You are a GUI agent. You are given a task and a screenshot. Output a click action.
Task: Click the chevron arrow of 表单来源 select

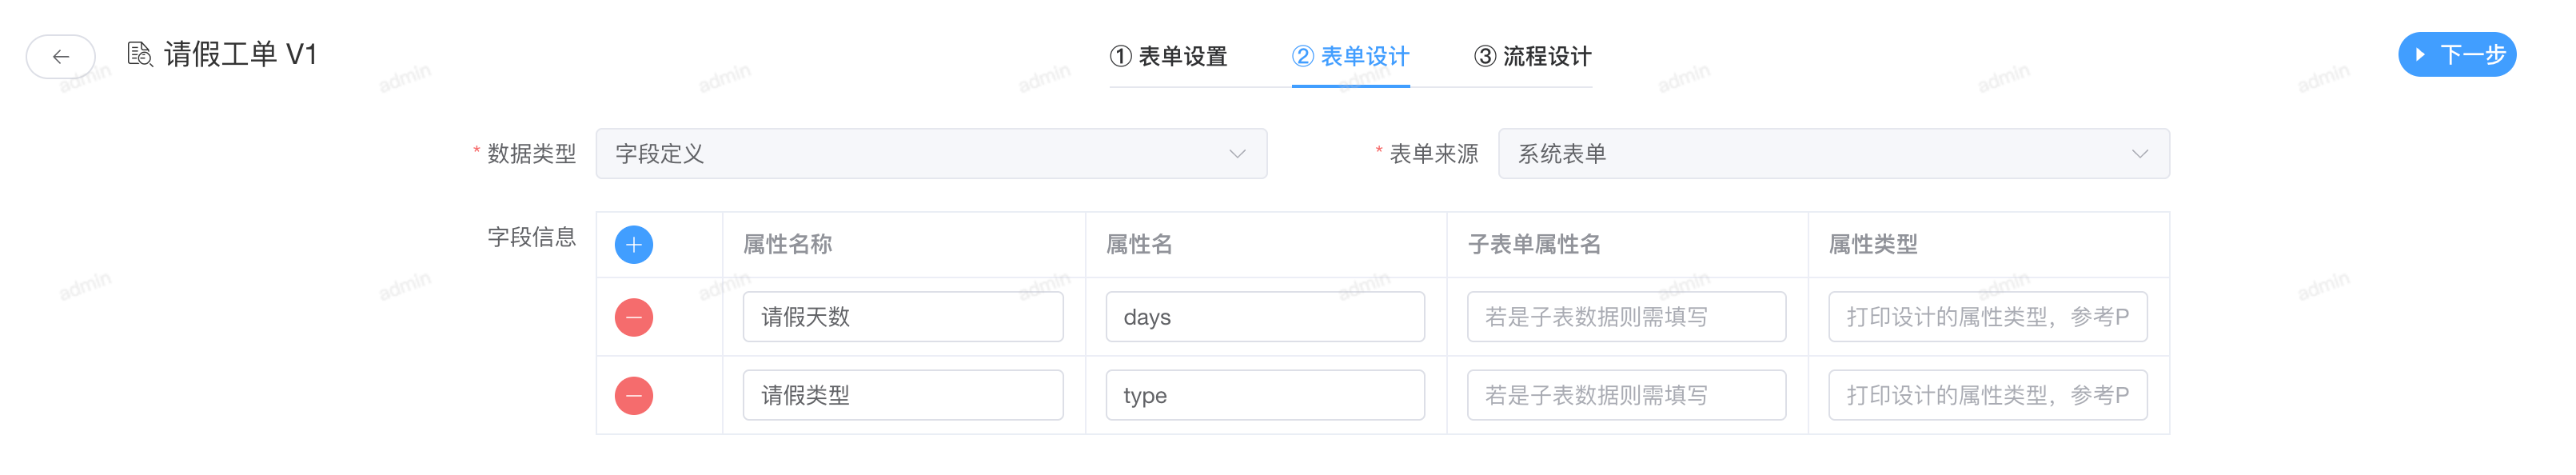2139,154
